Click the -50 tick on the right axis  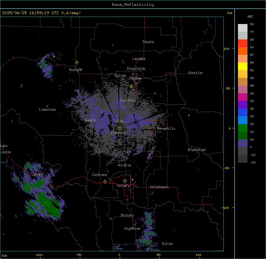point(227,168)
